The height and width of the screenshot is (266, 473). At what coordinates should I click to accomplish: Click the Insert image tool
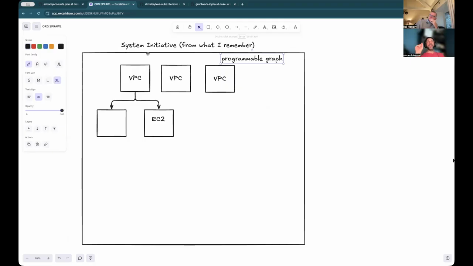[274, 27]
